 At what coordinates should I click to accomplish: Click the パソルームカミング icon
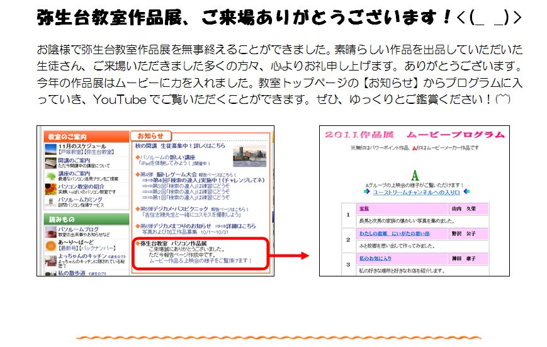pyautogui.click(x=50, y=202)
